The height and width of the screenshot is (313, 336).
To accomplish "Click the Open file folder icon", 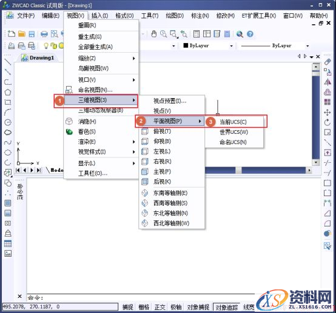I will click(x=22, y=34).
